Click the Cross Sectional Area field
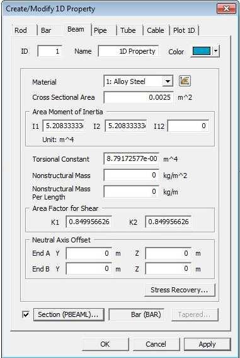 coord(139,97)
